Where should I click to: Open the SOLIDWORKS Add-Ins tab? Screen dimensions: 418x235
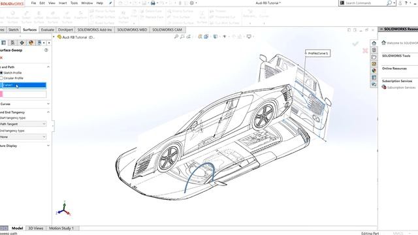[x=95, y=30]
